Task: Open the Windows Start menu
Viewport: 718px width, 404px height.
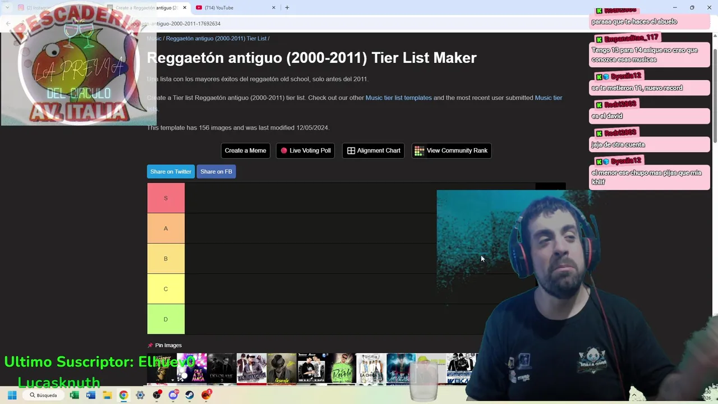Action: (x=12, y=395)
